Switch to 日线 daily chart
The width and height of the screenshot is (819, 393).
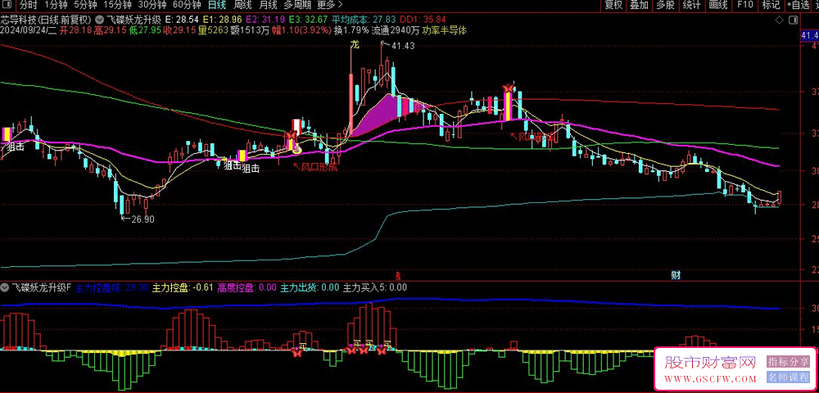pyautogui.click(x=217, y=5)
